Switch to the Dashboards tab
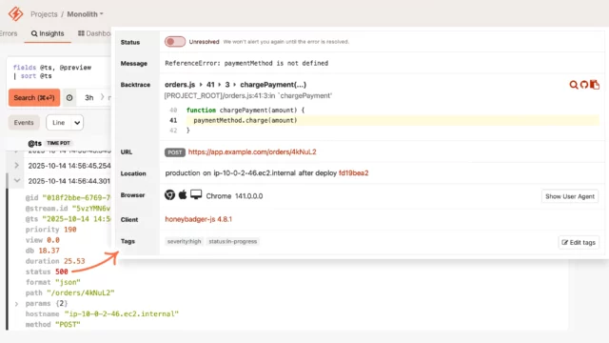 click(94, 33)
